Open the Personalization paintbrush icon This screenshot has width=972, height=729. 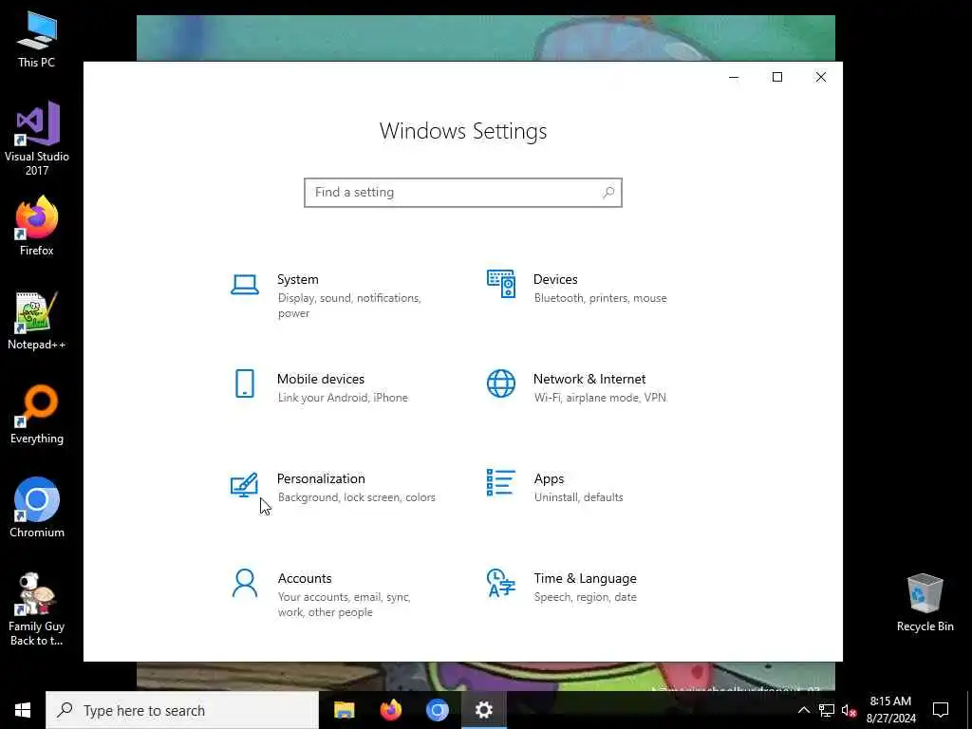pos(244,485)
